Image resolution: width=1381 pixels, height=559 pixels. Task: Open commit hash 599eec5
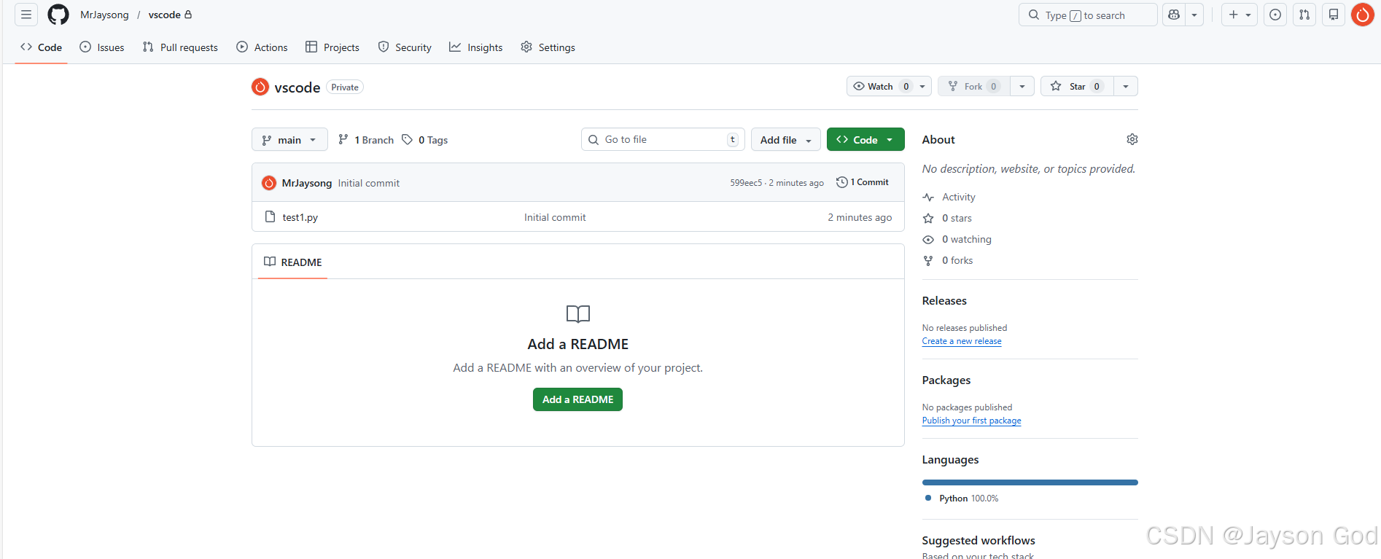tap(746, 183)
